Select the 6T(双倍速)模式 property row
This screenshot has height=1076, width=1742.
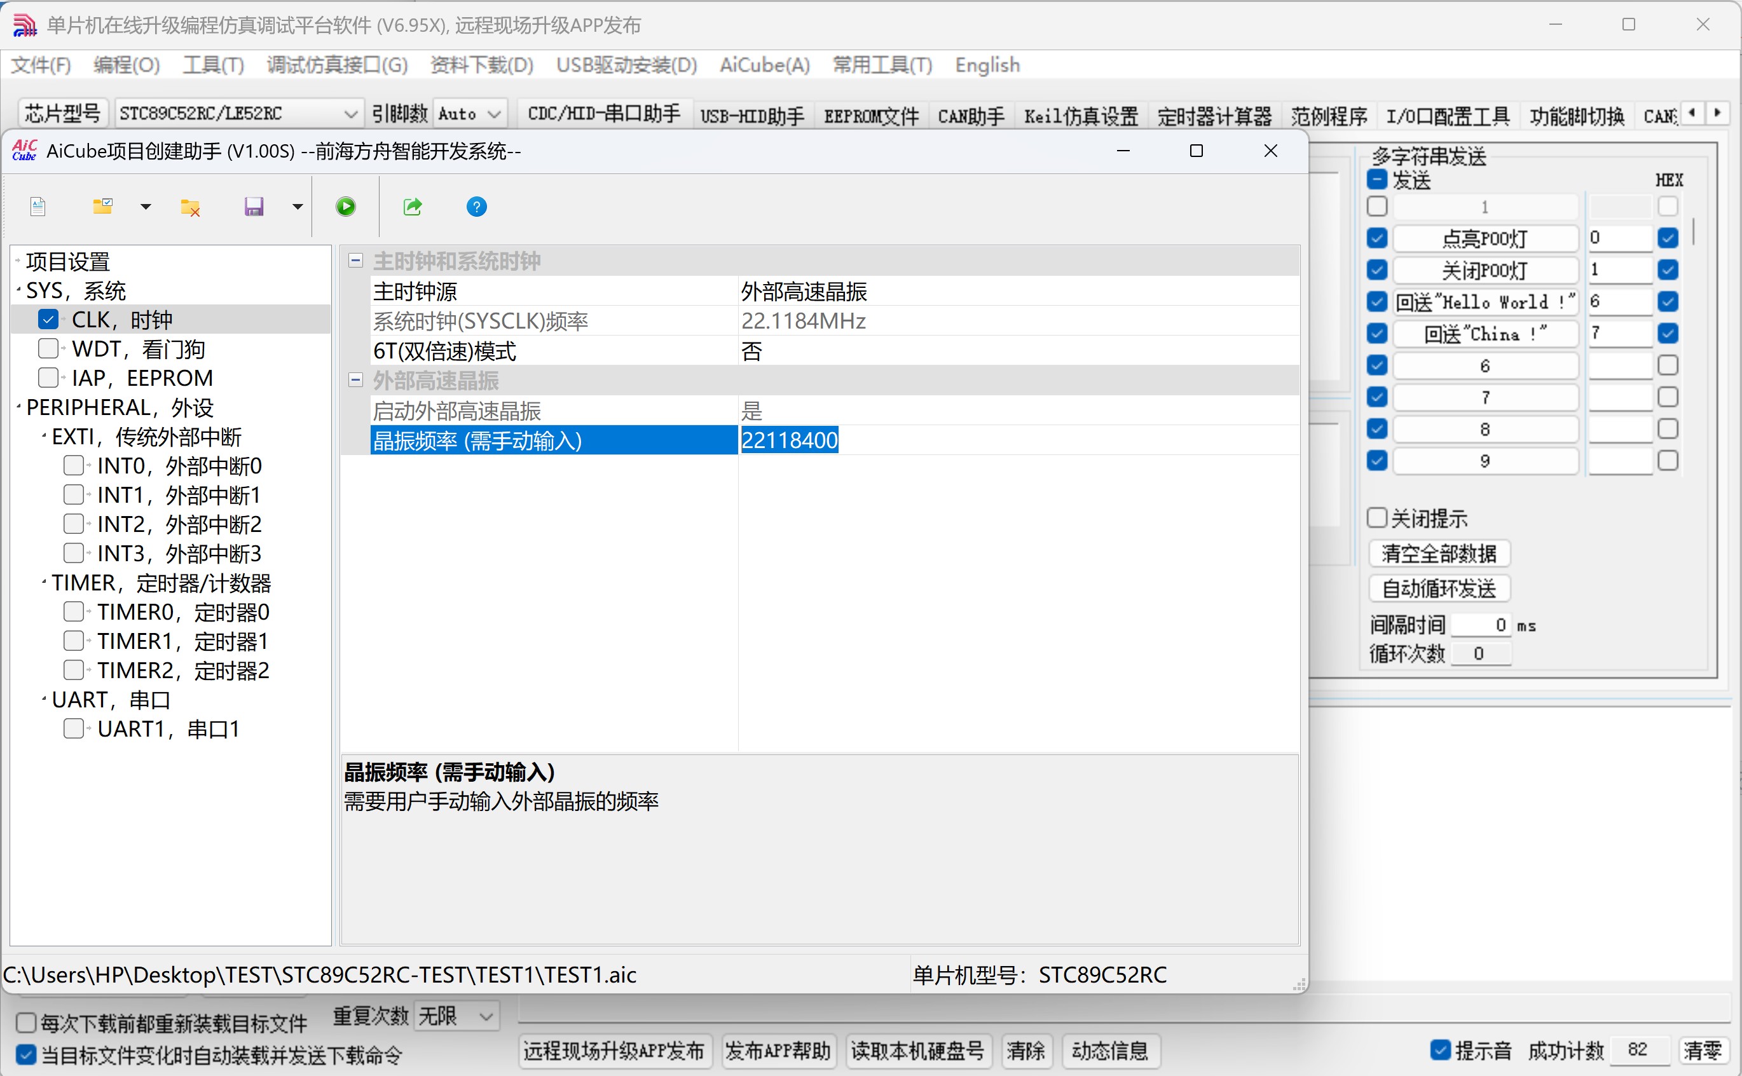[834, 351]
